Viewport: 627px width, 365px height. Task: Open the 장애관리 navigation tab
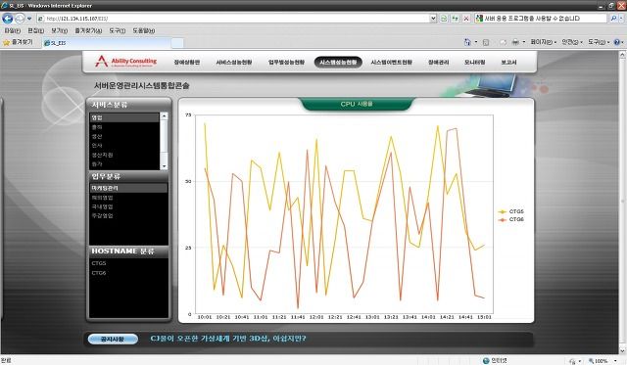(439, 63)
